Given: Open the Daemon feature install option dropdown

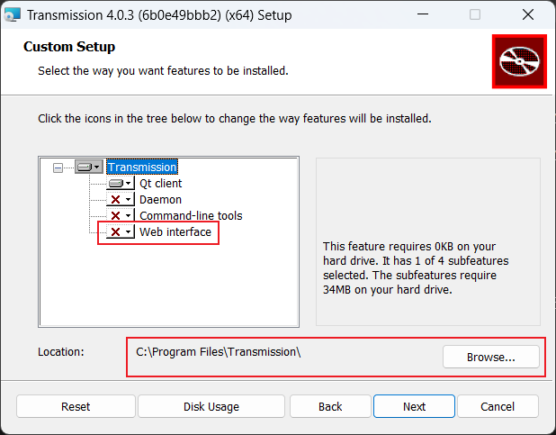Looking at the screenshot, I should click(x=121, y=200).
